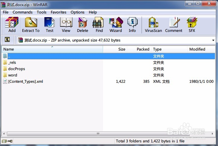Select the word folder name
The height and width of the screenshot is (146, 218).
13,75
